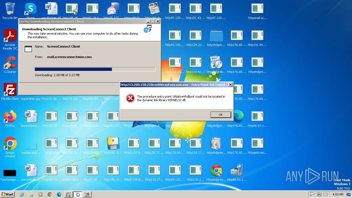Image resolution: width=352 pixels, height=198 pixels.
Task: Open Internet Explorer from the taskbar
Action: (x=22, y=194)
